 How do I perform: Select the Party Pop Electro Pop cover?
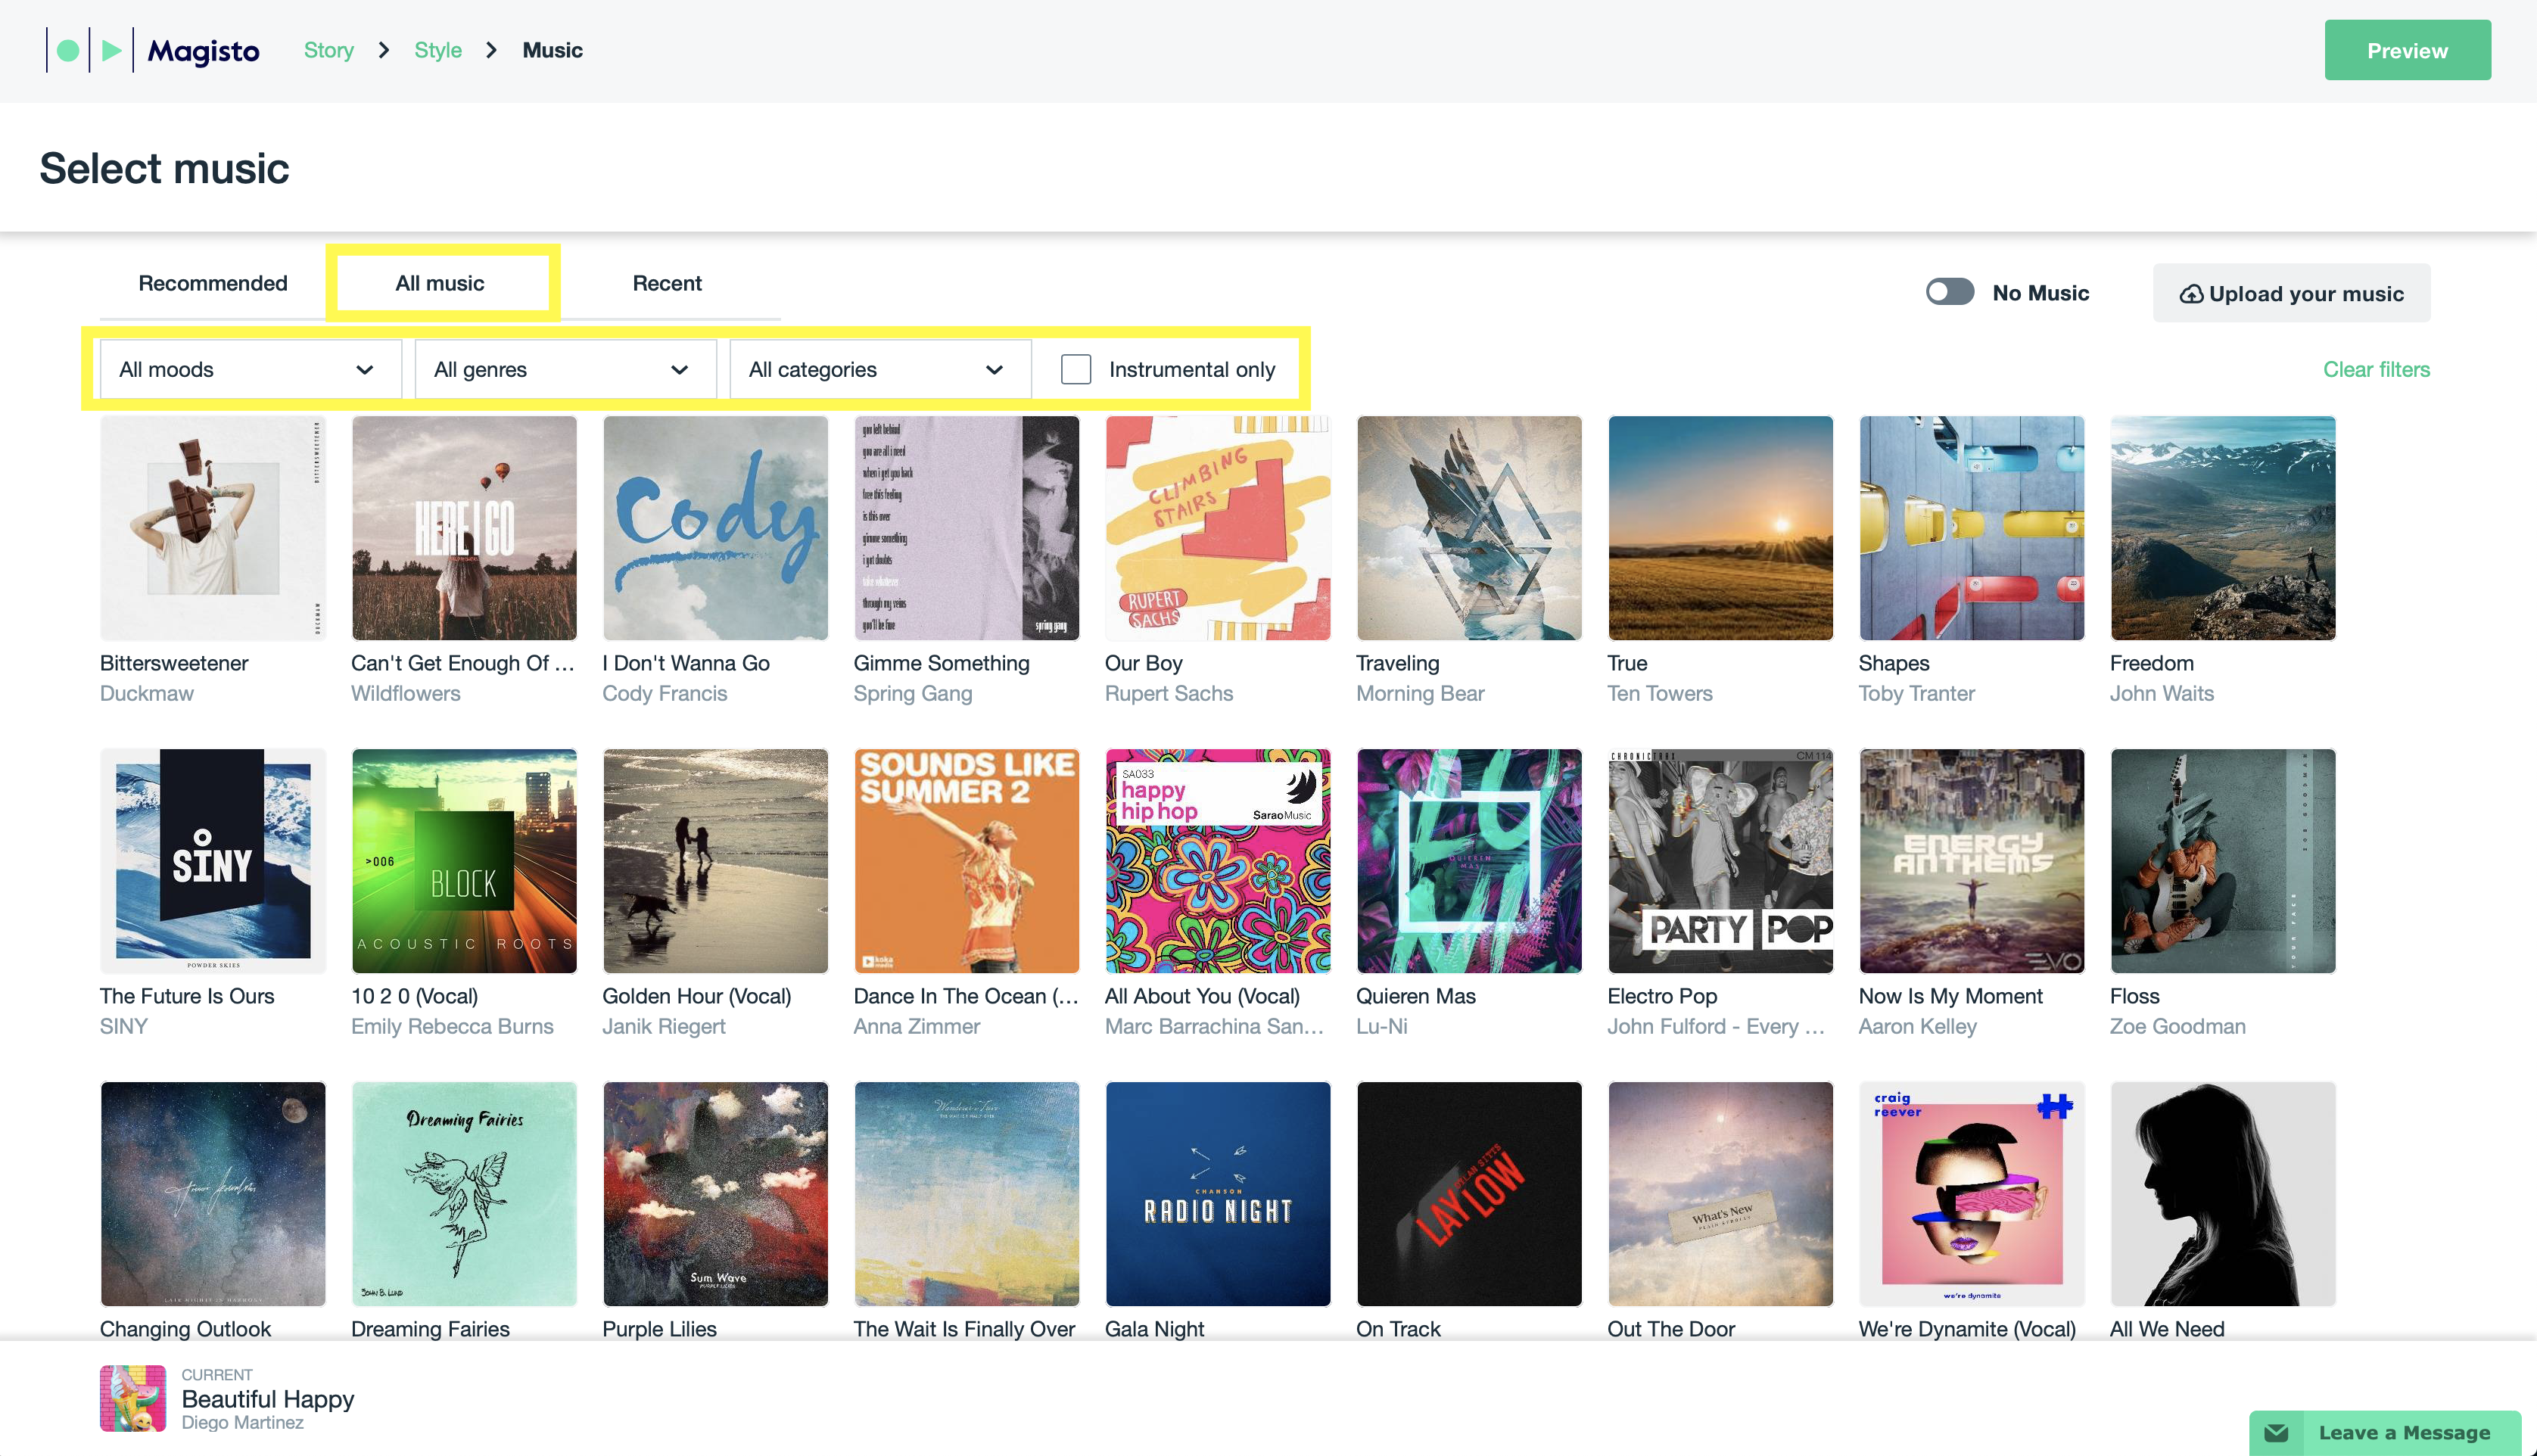pos(1720,861)
